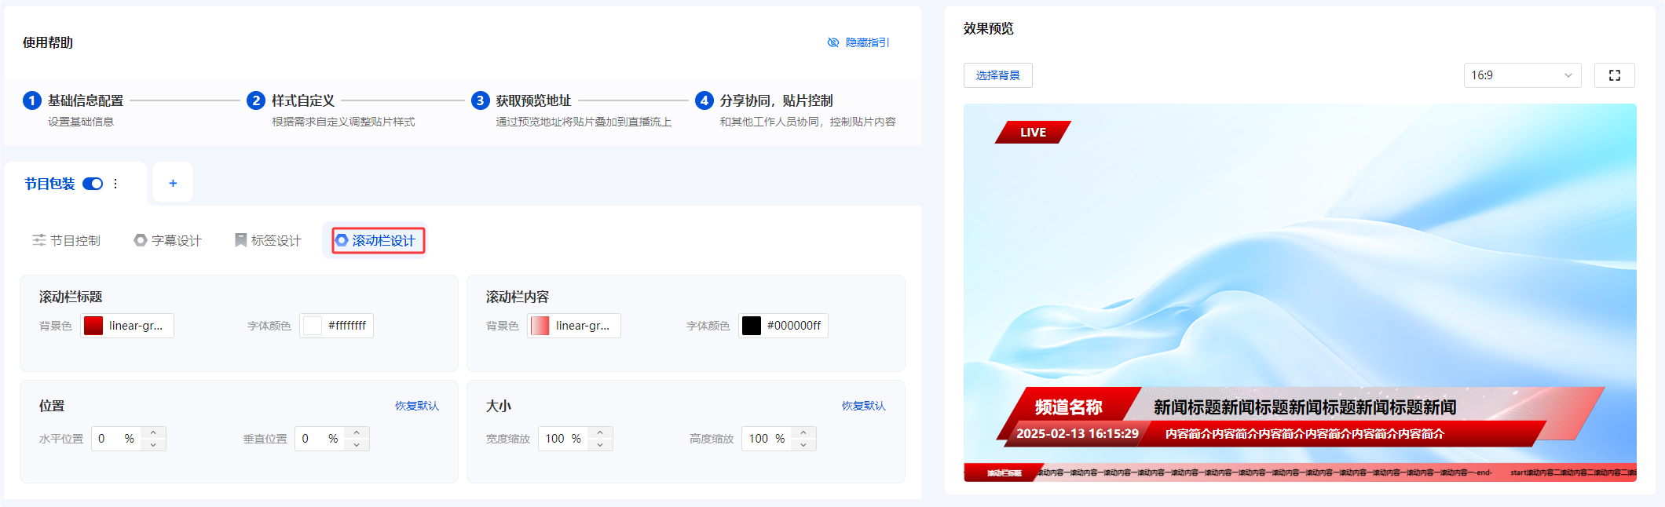Add a new package with plus icon
This screenshot has height=507, width=1665.
(173, 183)
